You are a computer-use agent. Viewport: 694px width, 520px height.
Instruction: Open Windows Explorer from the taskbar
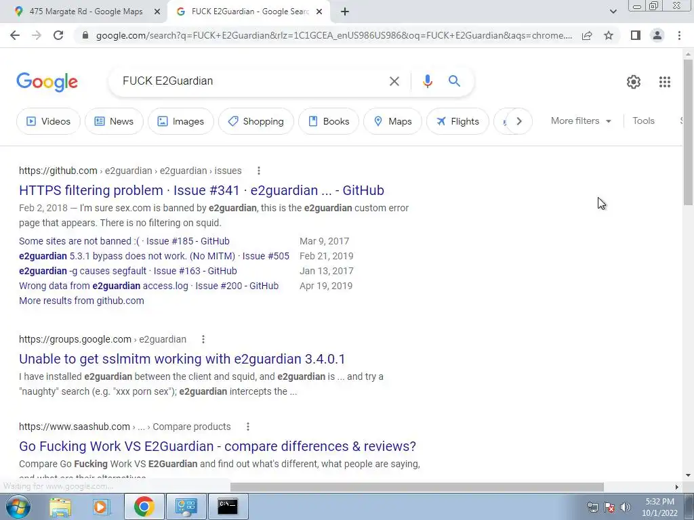click(x=60, y=506)
